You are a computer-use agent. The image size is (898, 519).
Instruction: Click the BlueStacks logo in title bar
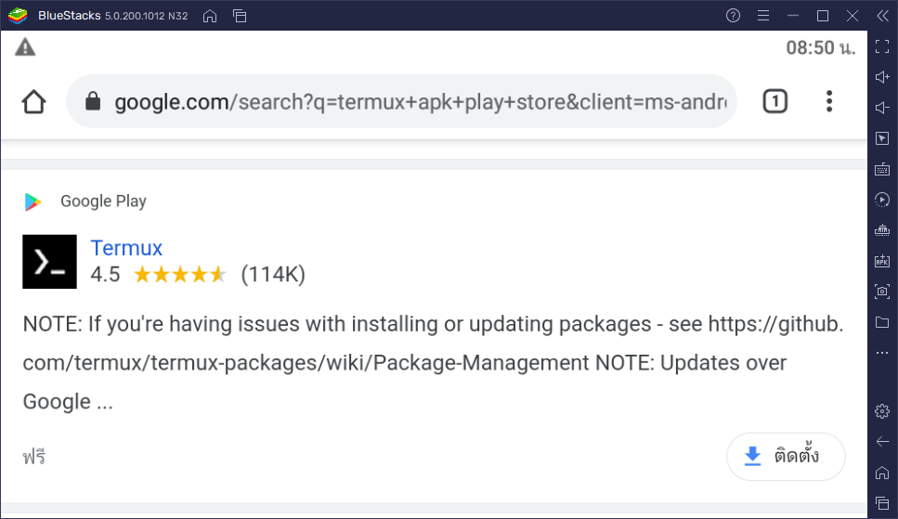(x=18, y=16)
